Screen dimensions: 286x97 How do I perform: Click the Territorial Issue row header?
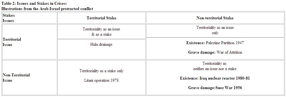point(29,42)
